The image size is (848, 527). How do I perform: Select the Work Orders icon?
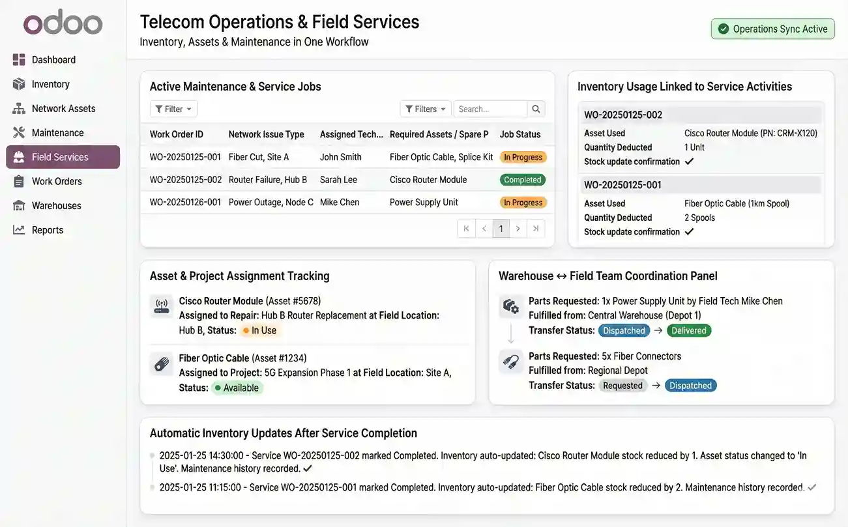[19, 181]
